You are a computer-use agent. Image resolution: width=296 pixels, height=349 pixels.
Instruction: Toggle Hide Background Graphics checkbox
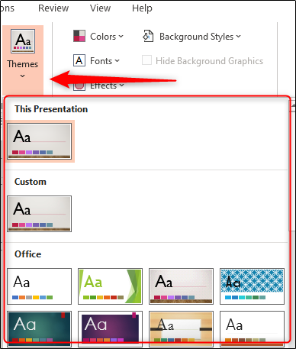[x=146, y=60]
